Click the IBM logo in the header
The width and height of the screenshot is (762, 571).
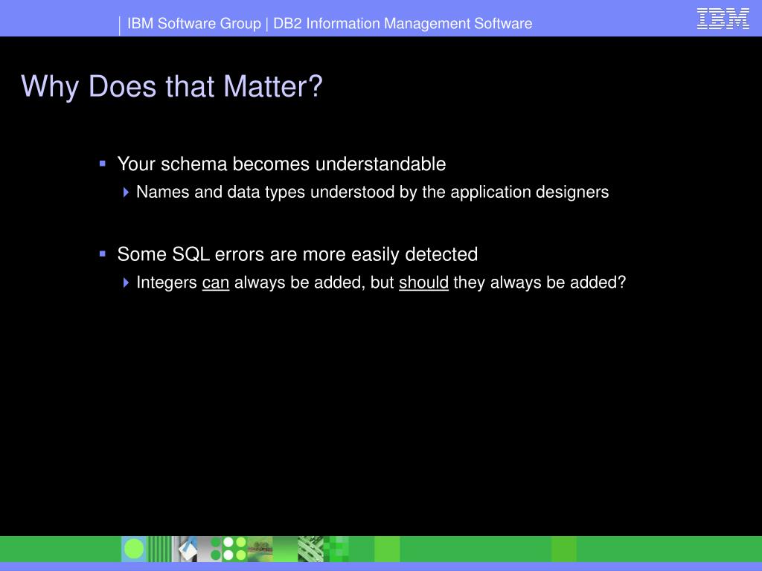click(x=723, y=19)
